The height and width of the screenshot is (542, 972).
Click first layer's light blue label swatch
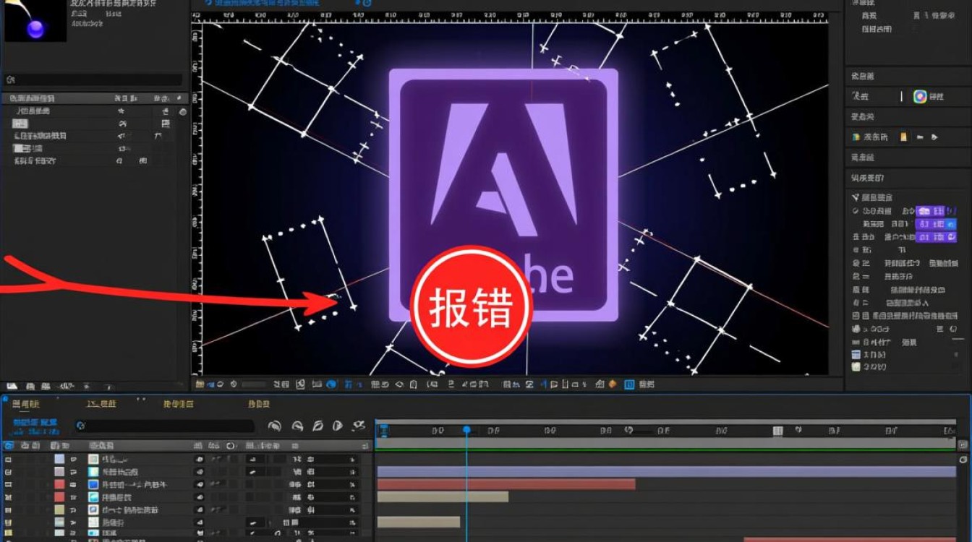click(x=59, y=459)
